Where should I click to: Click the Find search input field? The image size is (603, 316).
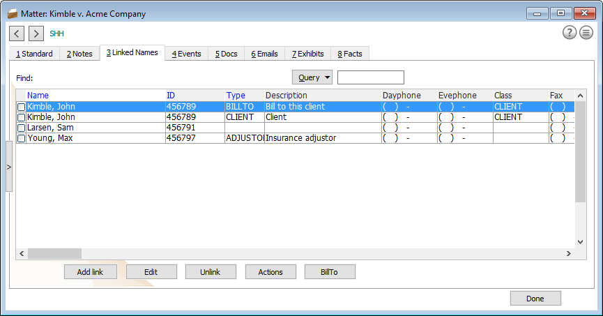370,77
